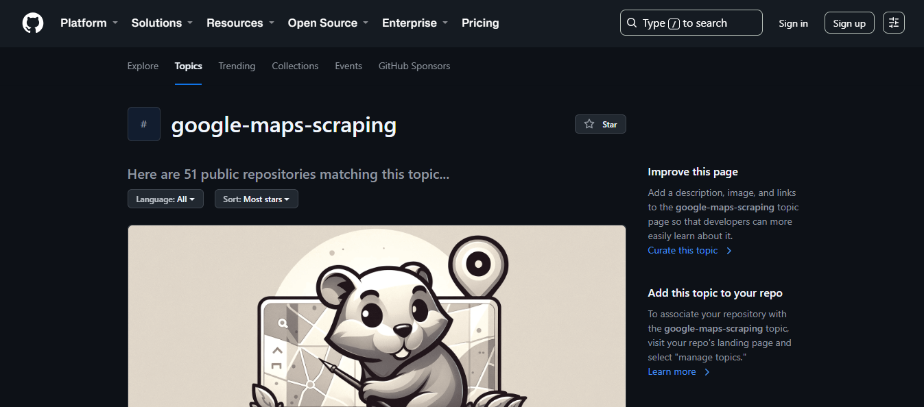This screenshot has height=407, width=924.
Task: Click the GitHub logo icon
Action: tap(33, 23)
